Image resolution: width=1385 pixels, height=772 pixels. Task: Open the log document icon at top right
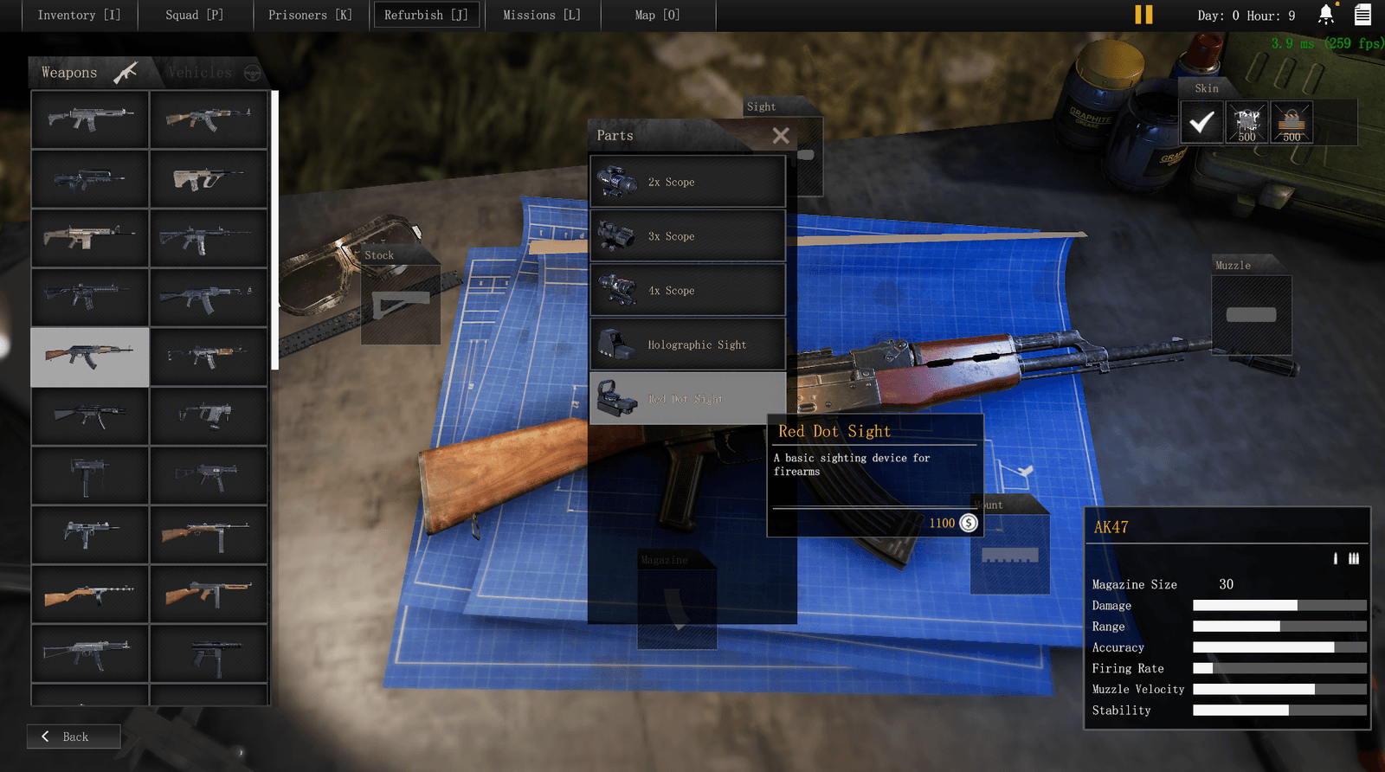click(x=1362, y=15)
